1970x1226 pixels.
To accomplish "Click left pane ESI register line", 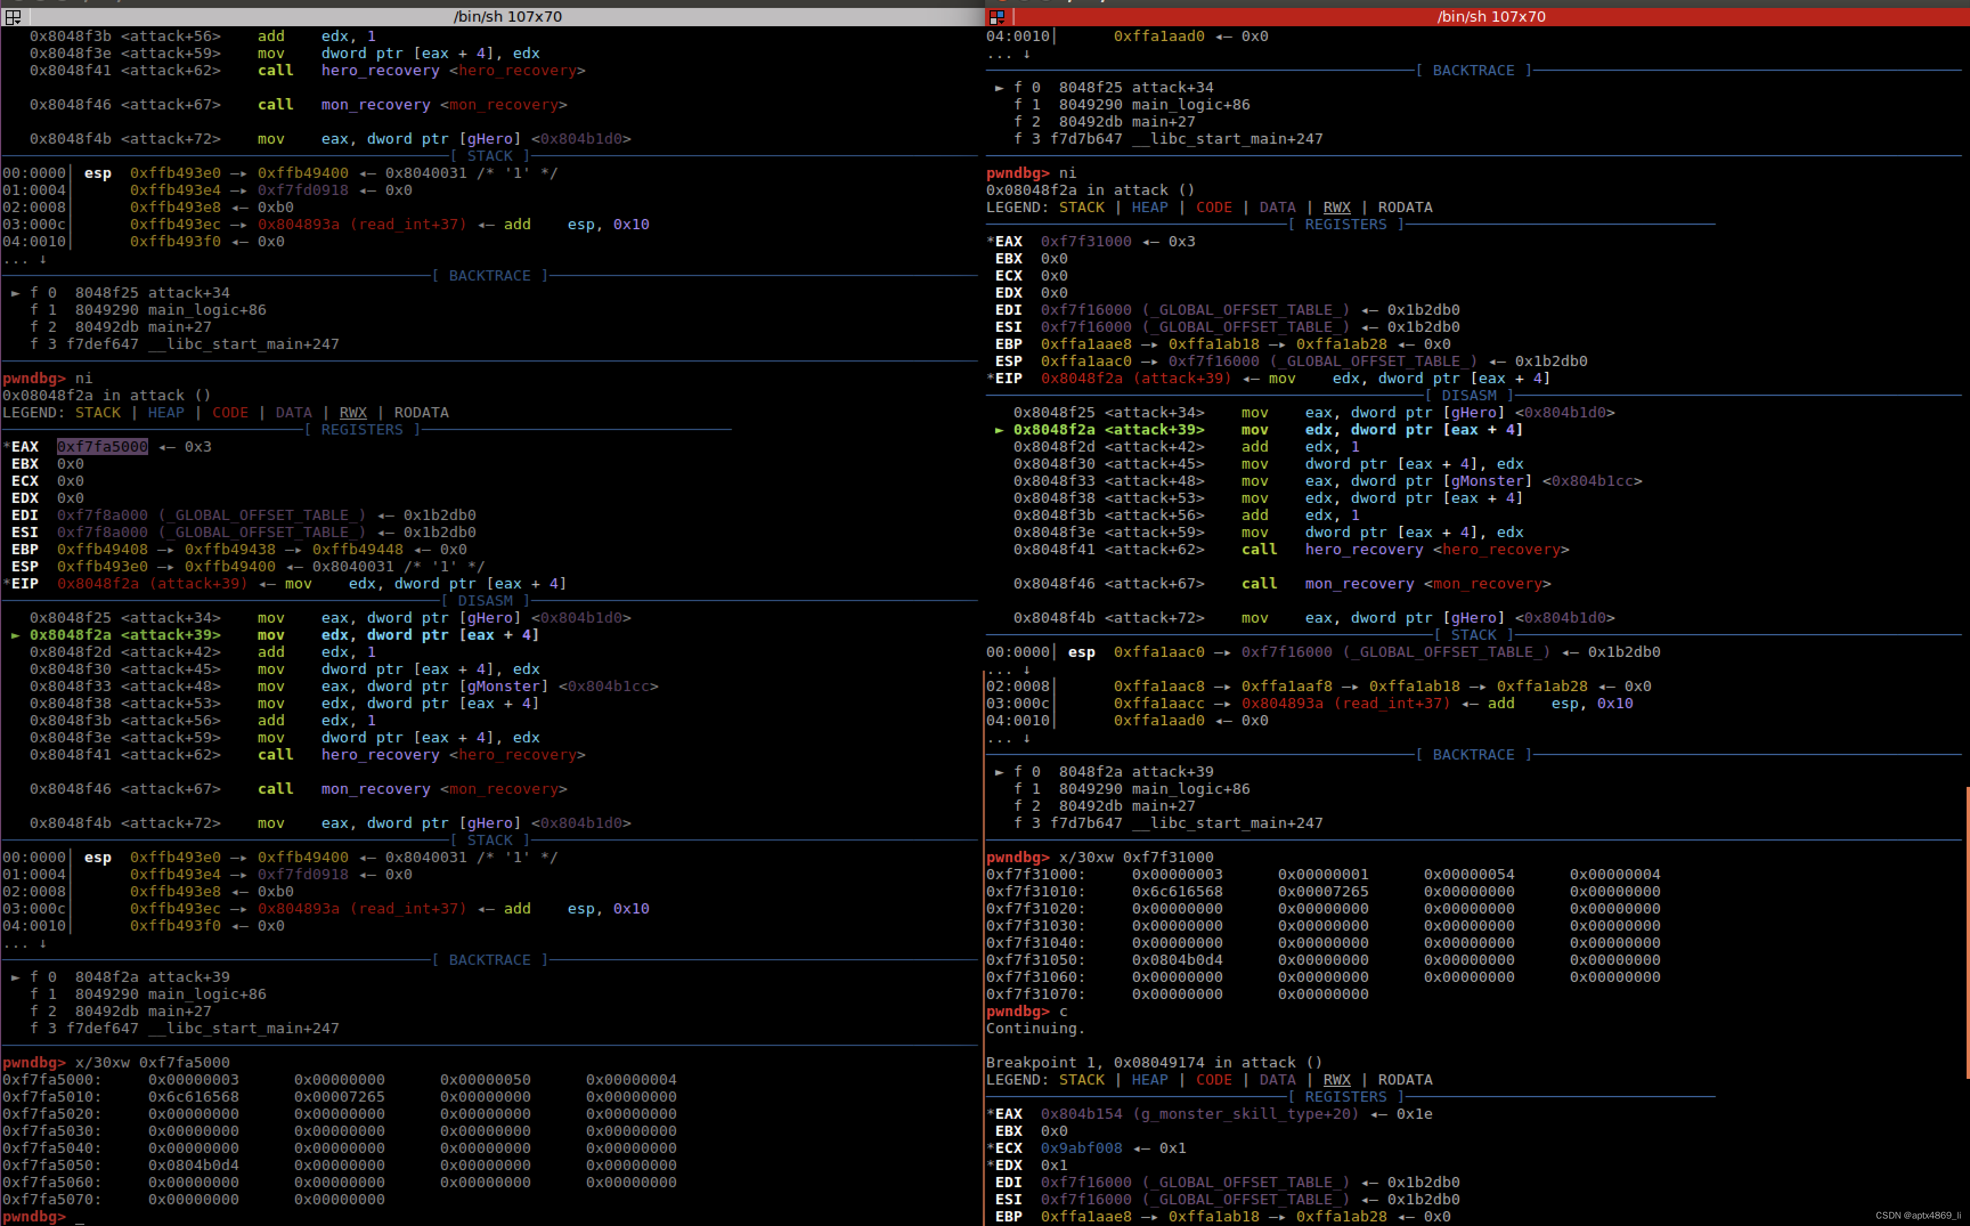I will coord(243,533).
